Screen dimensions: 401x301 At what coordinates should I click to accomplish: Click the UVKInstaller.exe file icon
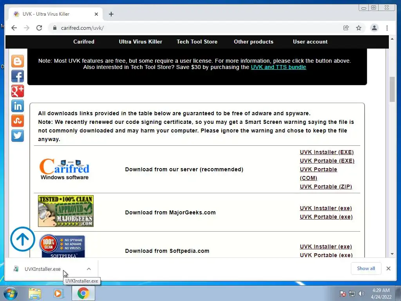click(16, 269)
